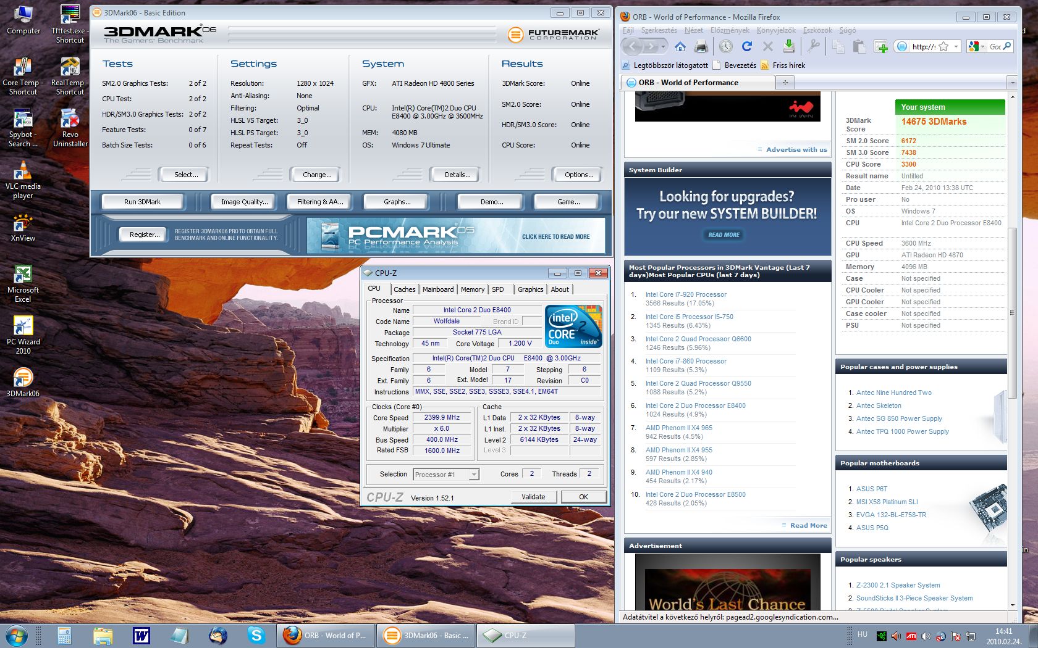Open Intel Core i7-920 Processor link
Image resolution: width=1038 pixels, height=648 pixels.
click(686, 294)
